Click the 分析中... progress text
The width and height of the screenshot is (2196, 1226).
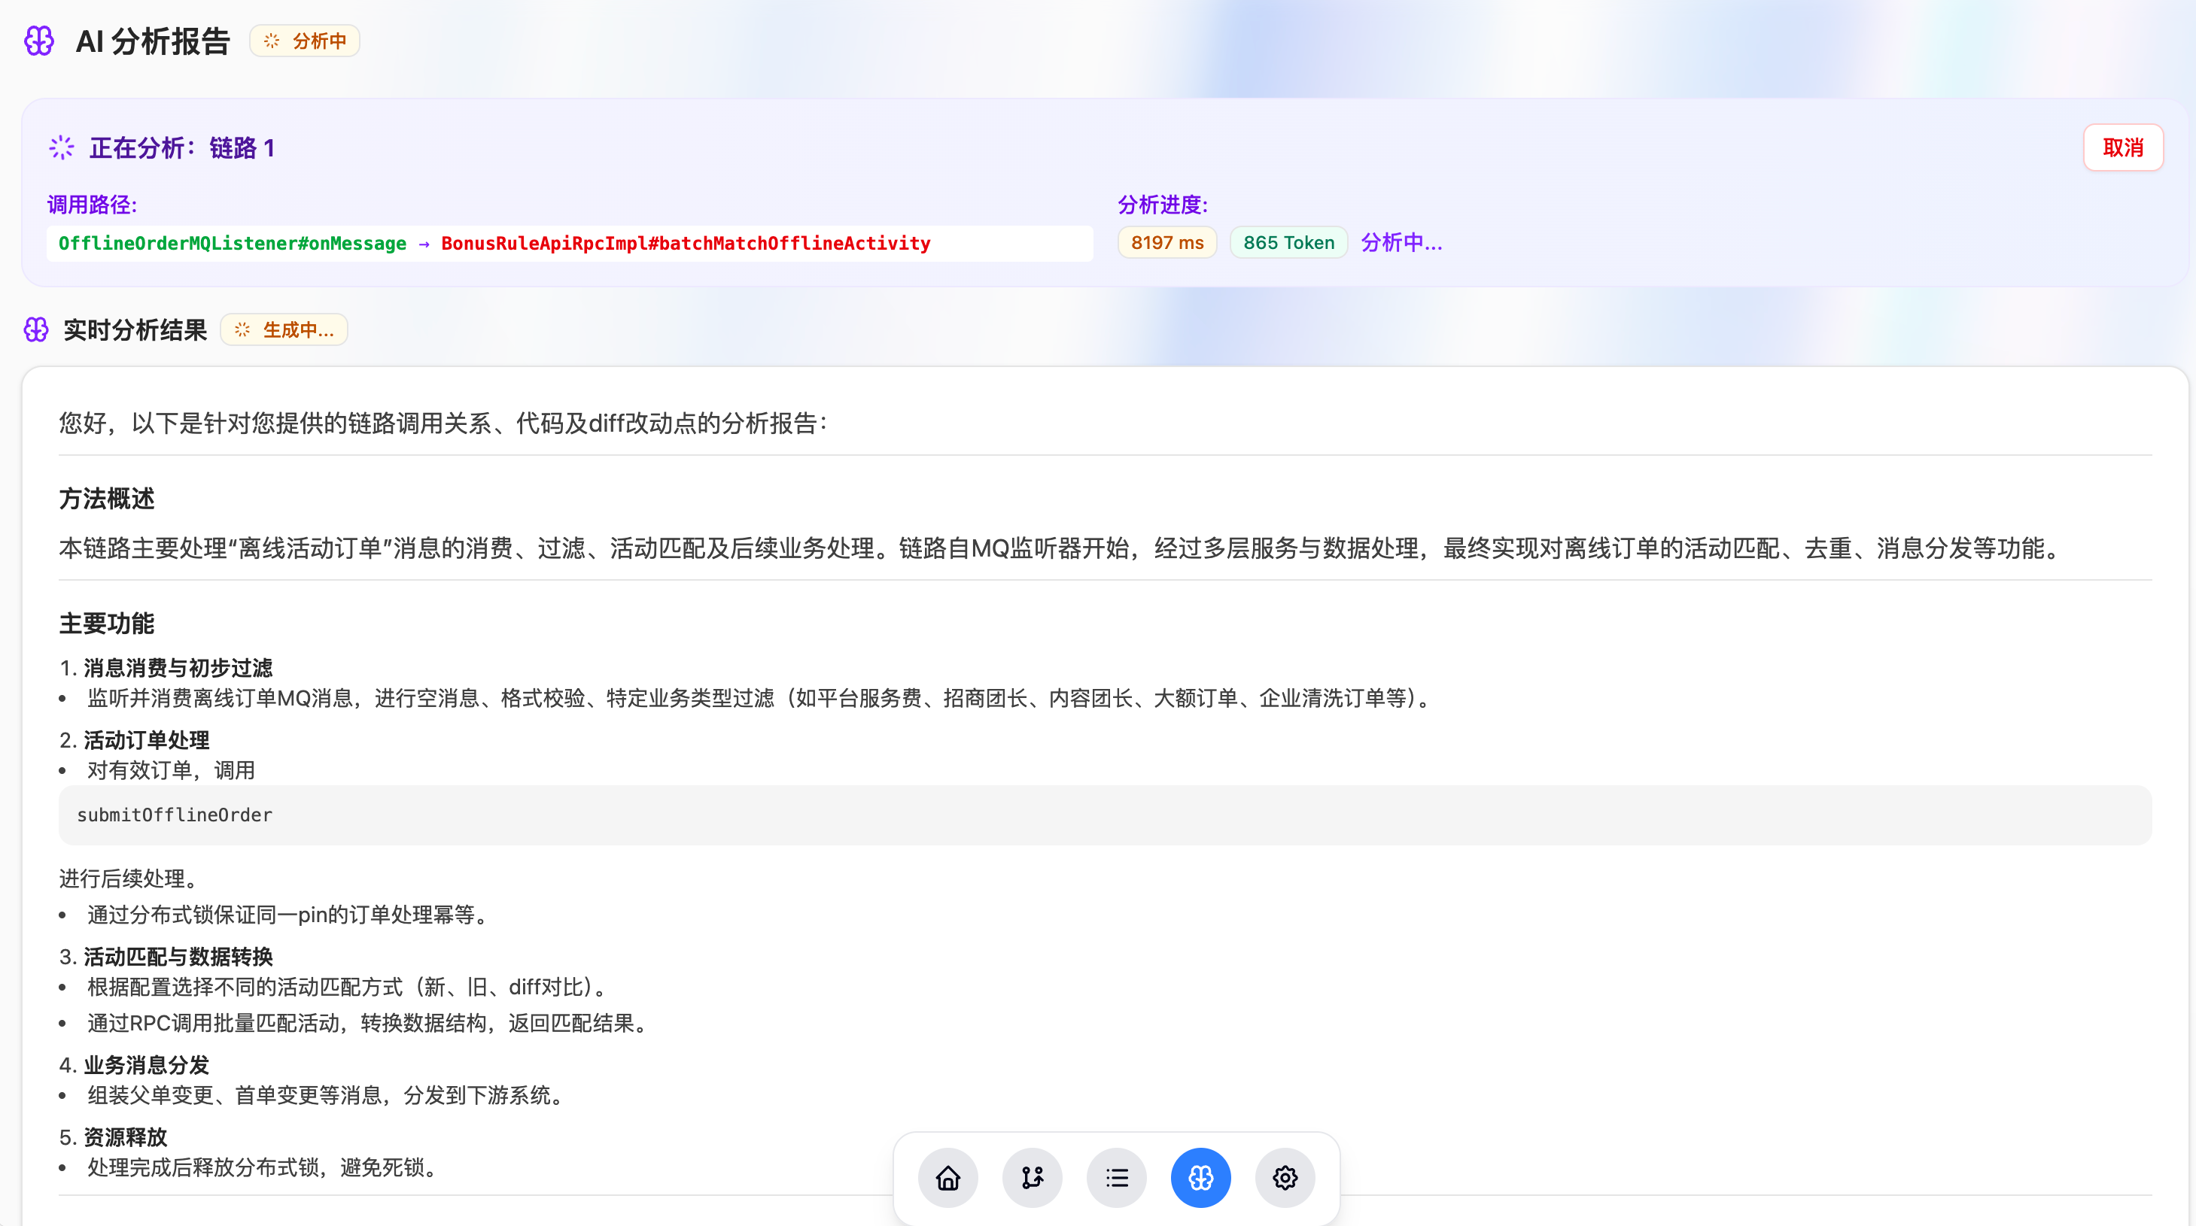1401,243
